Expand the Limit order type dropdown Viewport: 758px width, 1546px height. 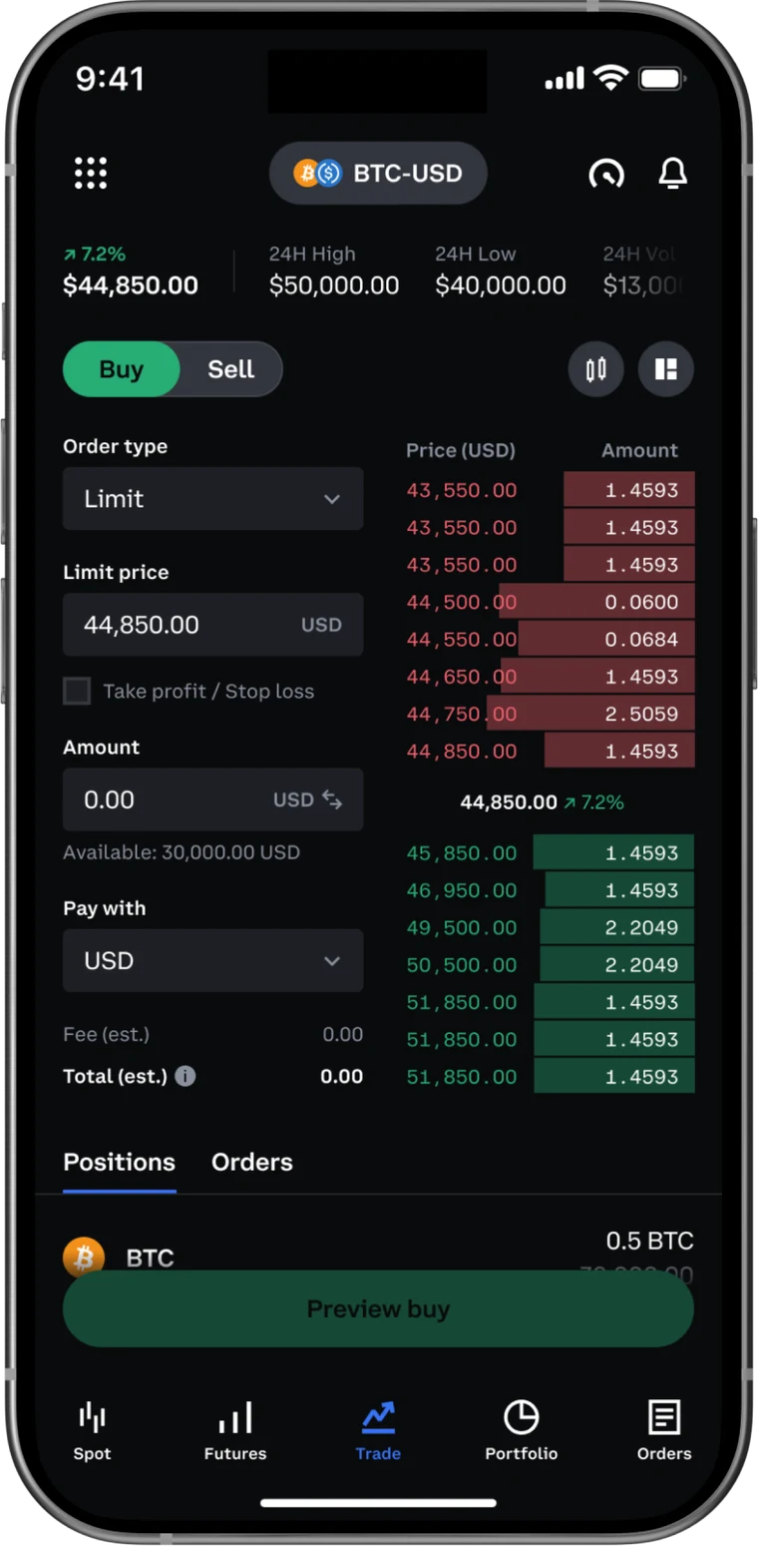[x=212, y=498]
